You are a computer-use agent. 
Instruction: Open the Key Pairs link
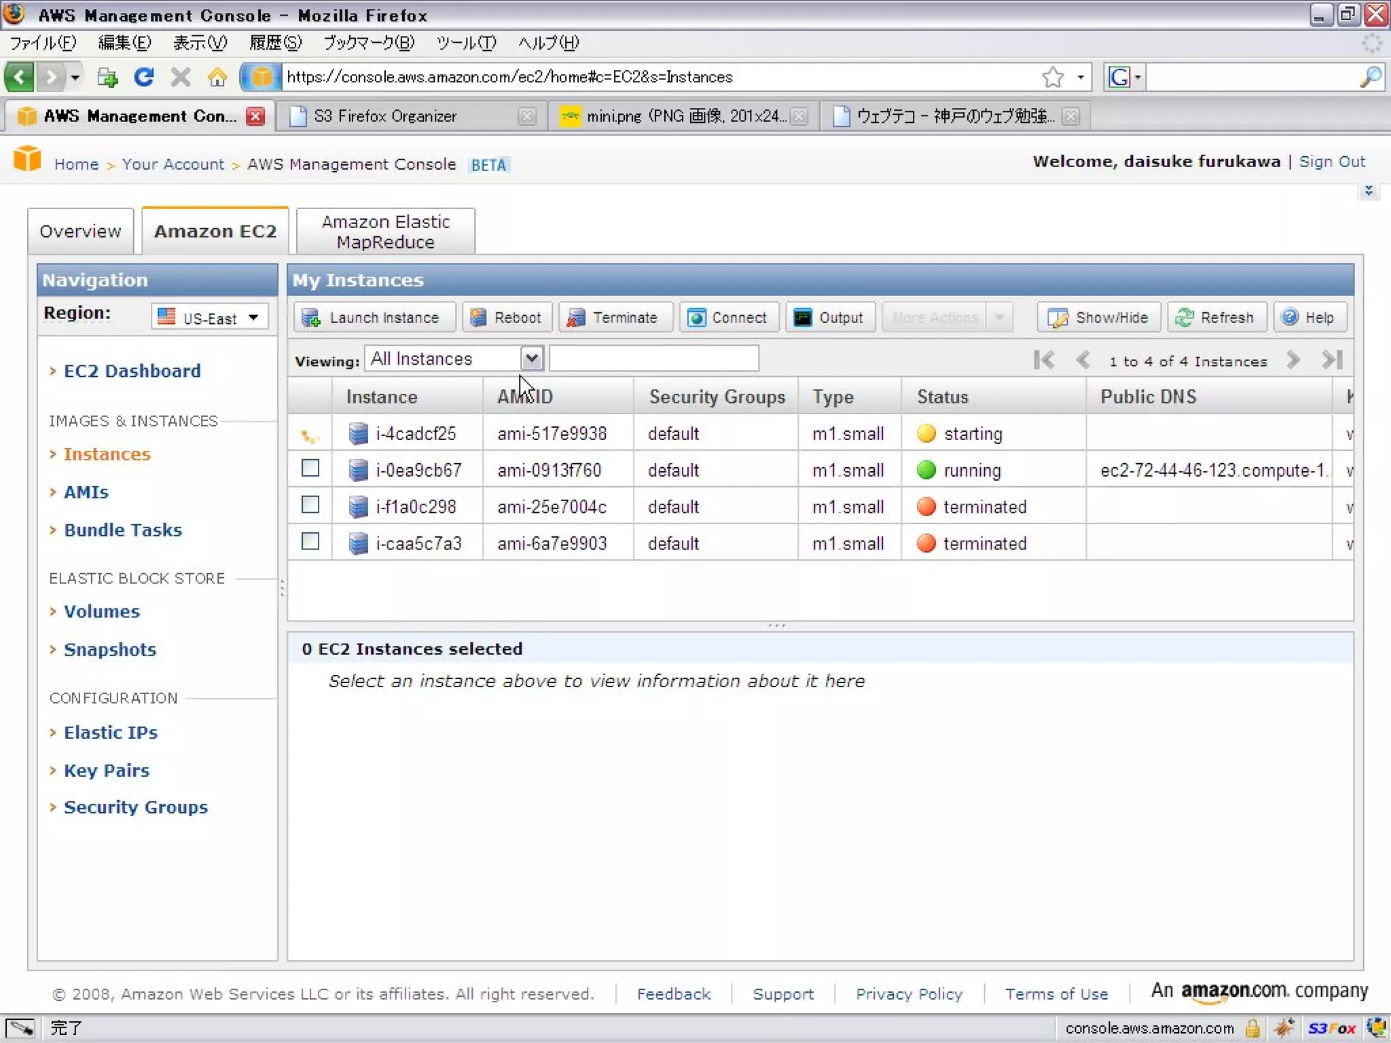coord(107,770)
